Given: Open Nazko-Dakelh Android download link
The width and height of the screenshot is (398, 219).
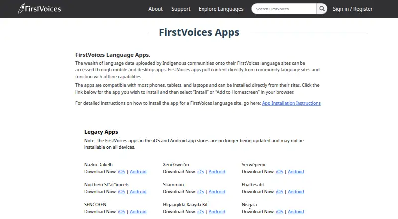Looking at the screenshot, I should [x=138, y=172].
